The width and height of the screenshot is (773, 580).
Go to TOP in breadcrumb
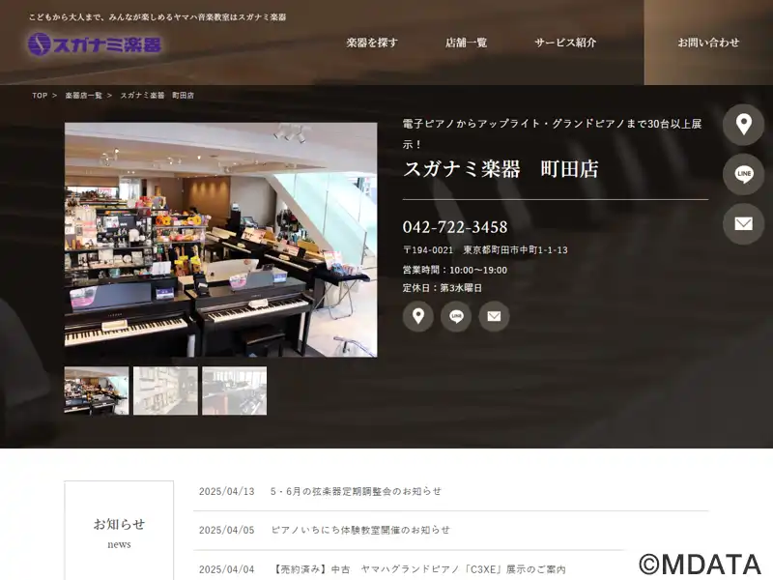click(x=40, y=96)
